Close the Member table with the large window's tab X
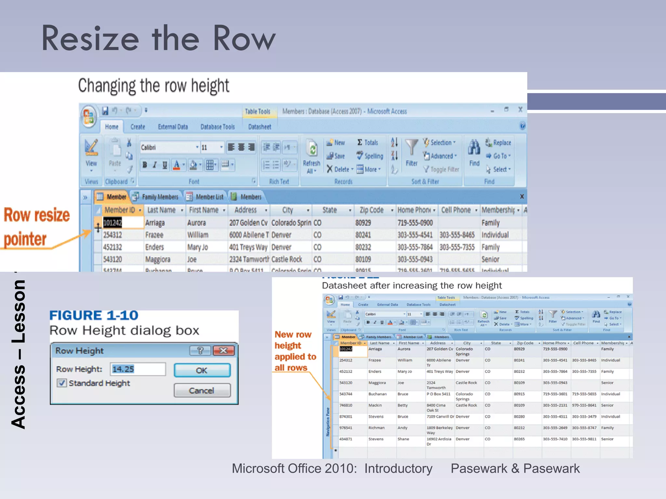 coord(522,197)
